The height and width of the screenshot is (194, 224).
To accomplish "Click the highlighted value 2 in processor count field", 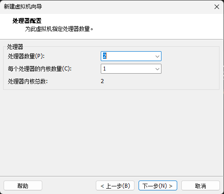I will [105, 56].
